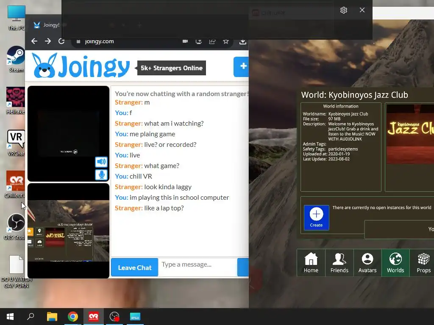Open Windows taskbar search
Image resolution: width=434 pixels, height=325 pixels.
31,317
